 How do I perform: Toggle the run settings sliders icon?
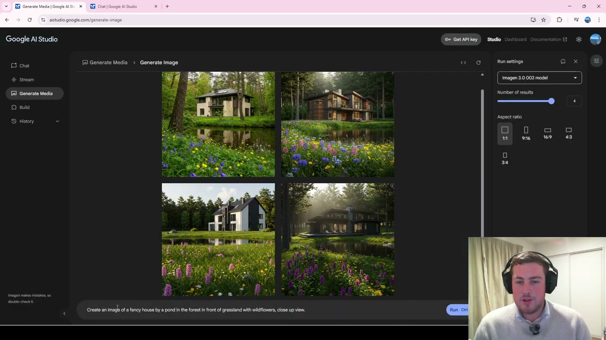[x=597, y=61]
